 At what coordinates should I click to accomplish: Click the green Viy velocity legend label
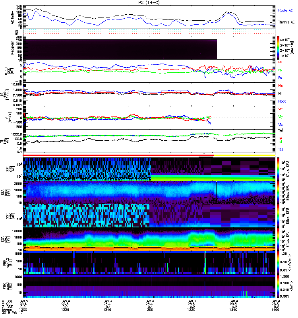[x=281, y=116]
